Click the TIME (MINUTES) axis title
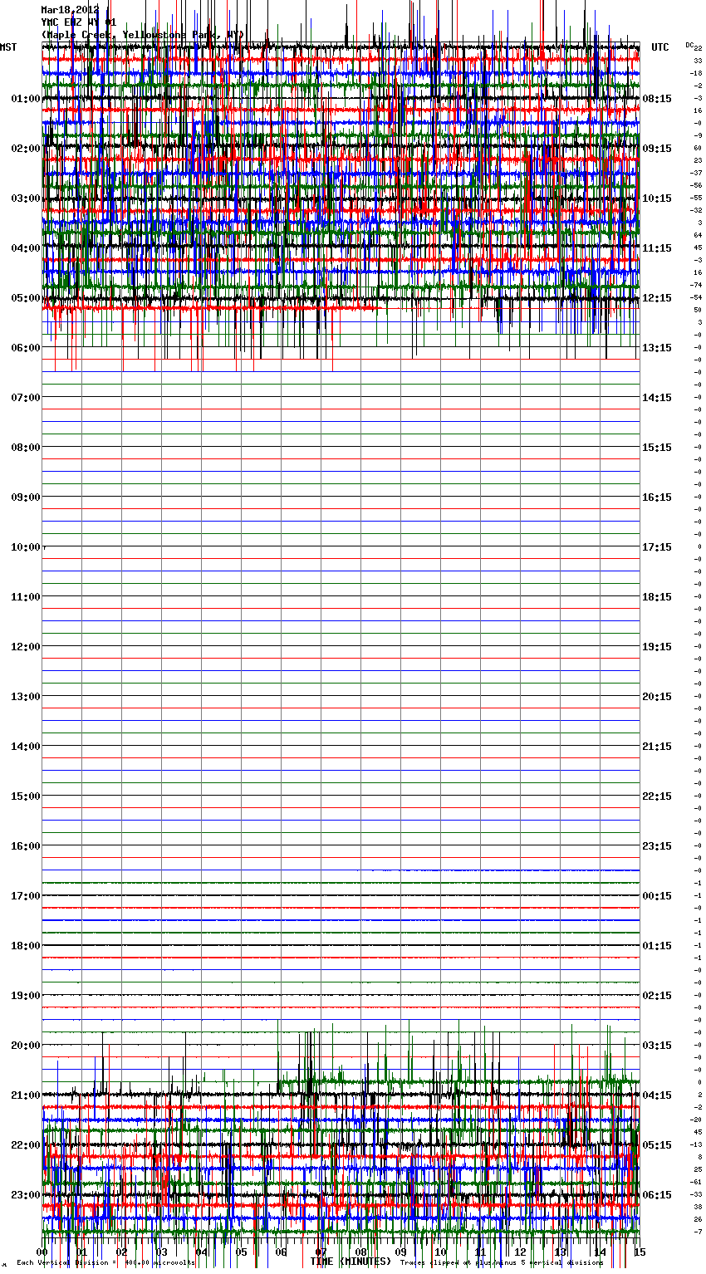Image resolution: width=706 pixels, height=1274 pixels. (351, 1262)
